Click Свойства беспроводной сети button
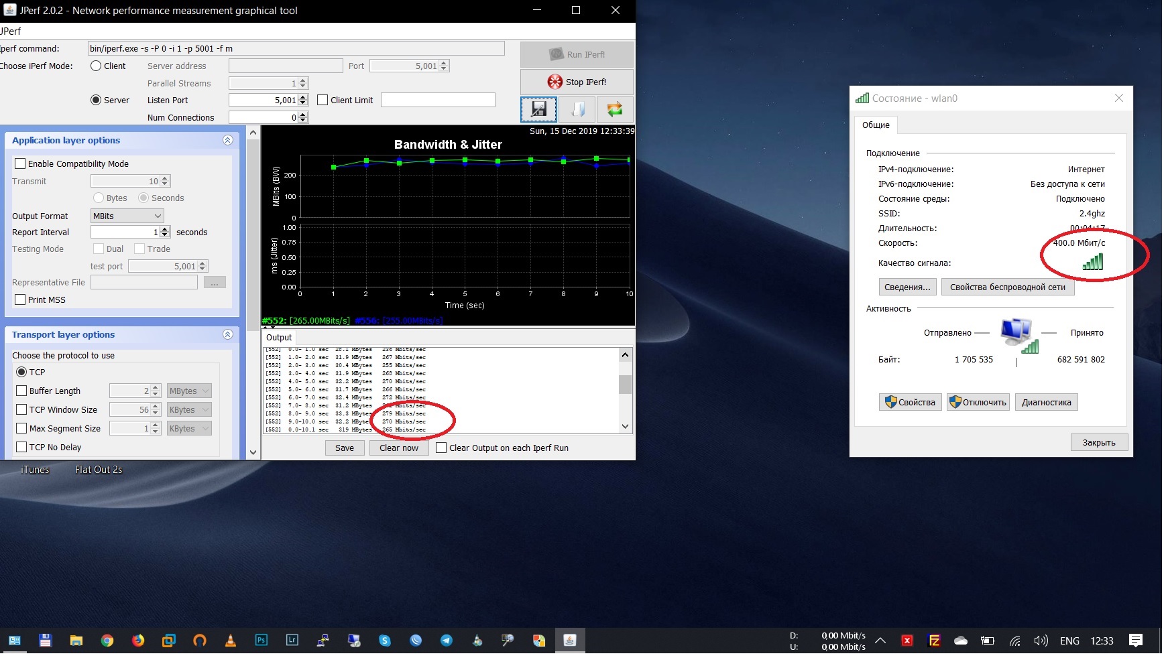This screenshot has height=670, width=1164. pyautogui.click(x=1008, y=287)
